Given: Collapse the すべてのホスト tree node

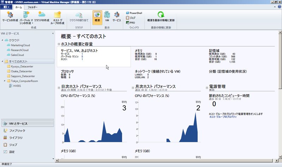Looking at the screenshot, I should [2, 61].
